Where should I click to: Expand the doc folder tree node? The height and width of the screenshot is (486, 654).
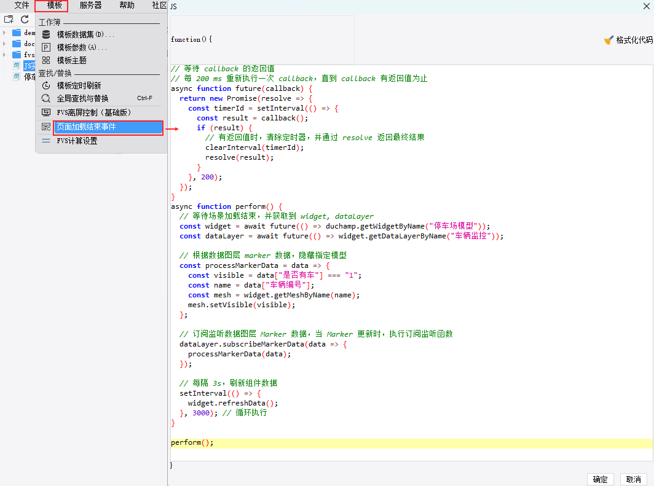(4, 44)
